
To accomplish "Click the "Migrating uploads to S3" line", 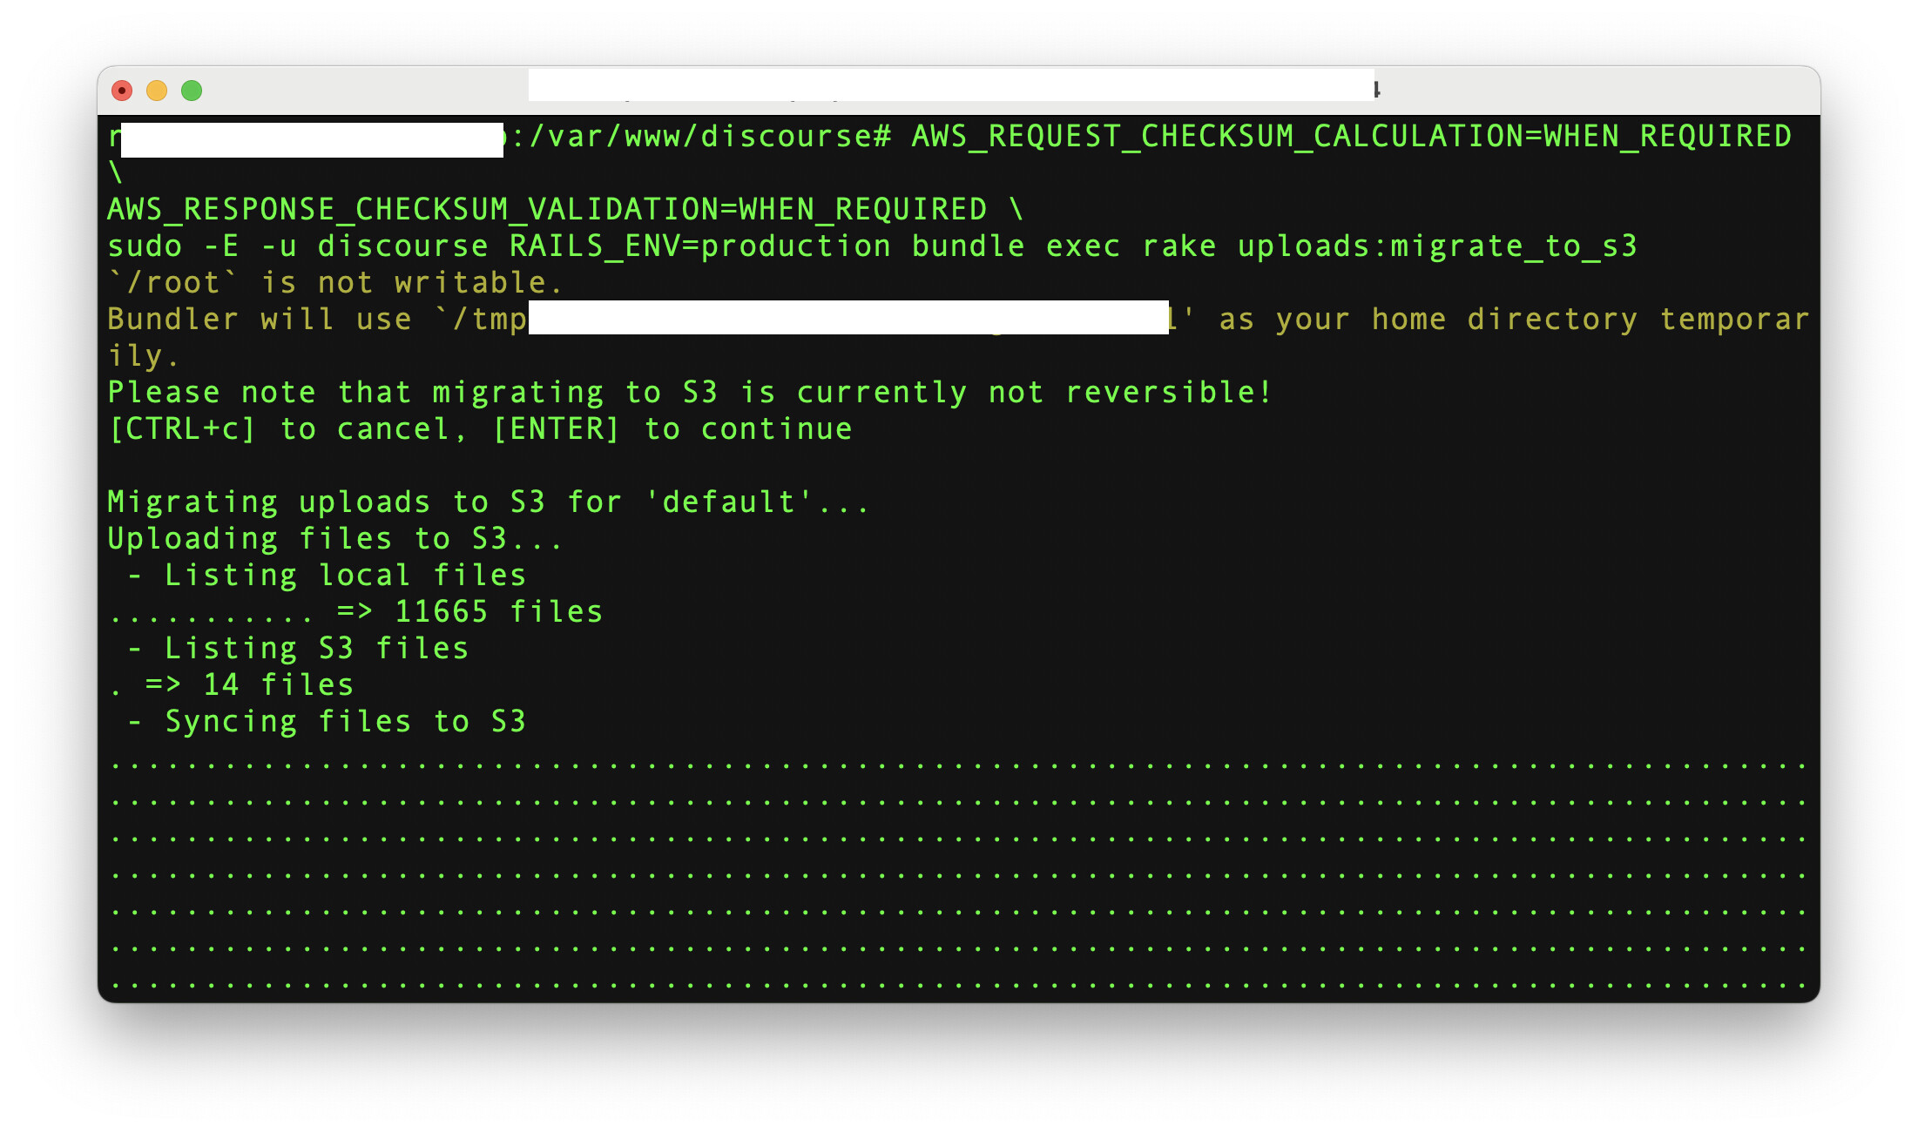I will pyautogui.click(x=488, y=502).
